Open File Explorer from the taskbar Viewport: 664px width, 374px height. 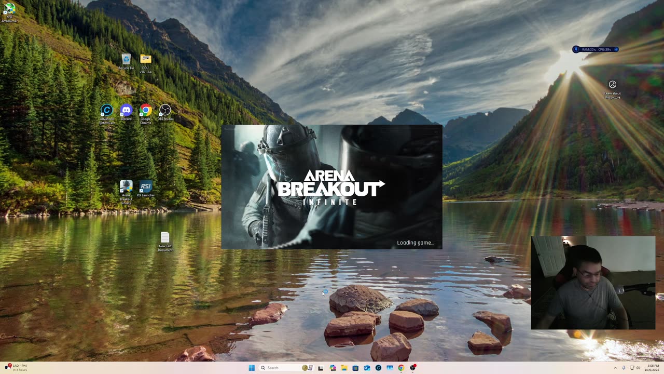[x=344, y=368]
